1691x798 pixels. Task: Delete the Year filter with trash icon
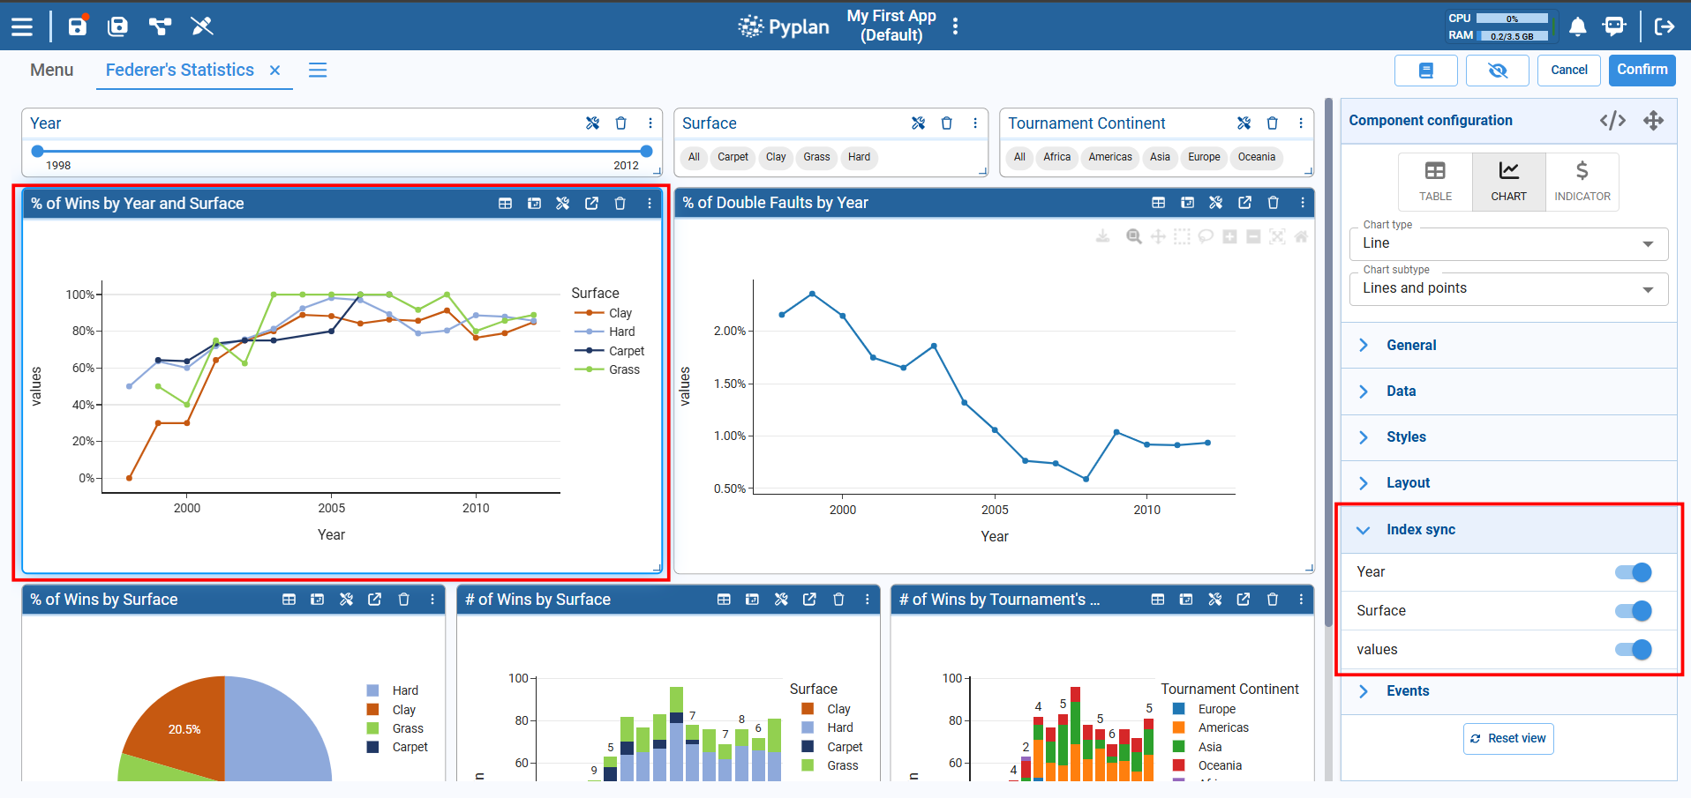621,123
